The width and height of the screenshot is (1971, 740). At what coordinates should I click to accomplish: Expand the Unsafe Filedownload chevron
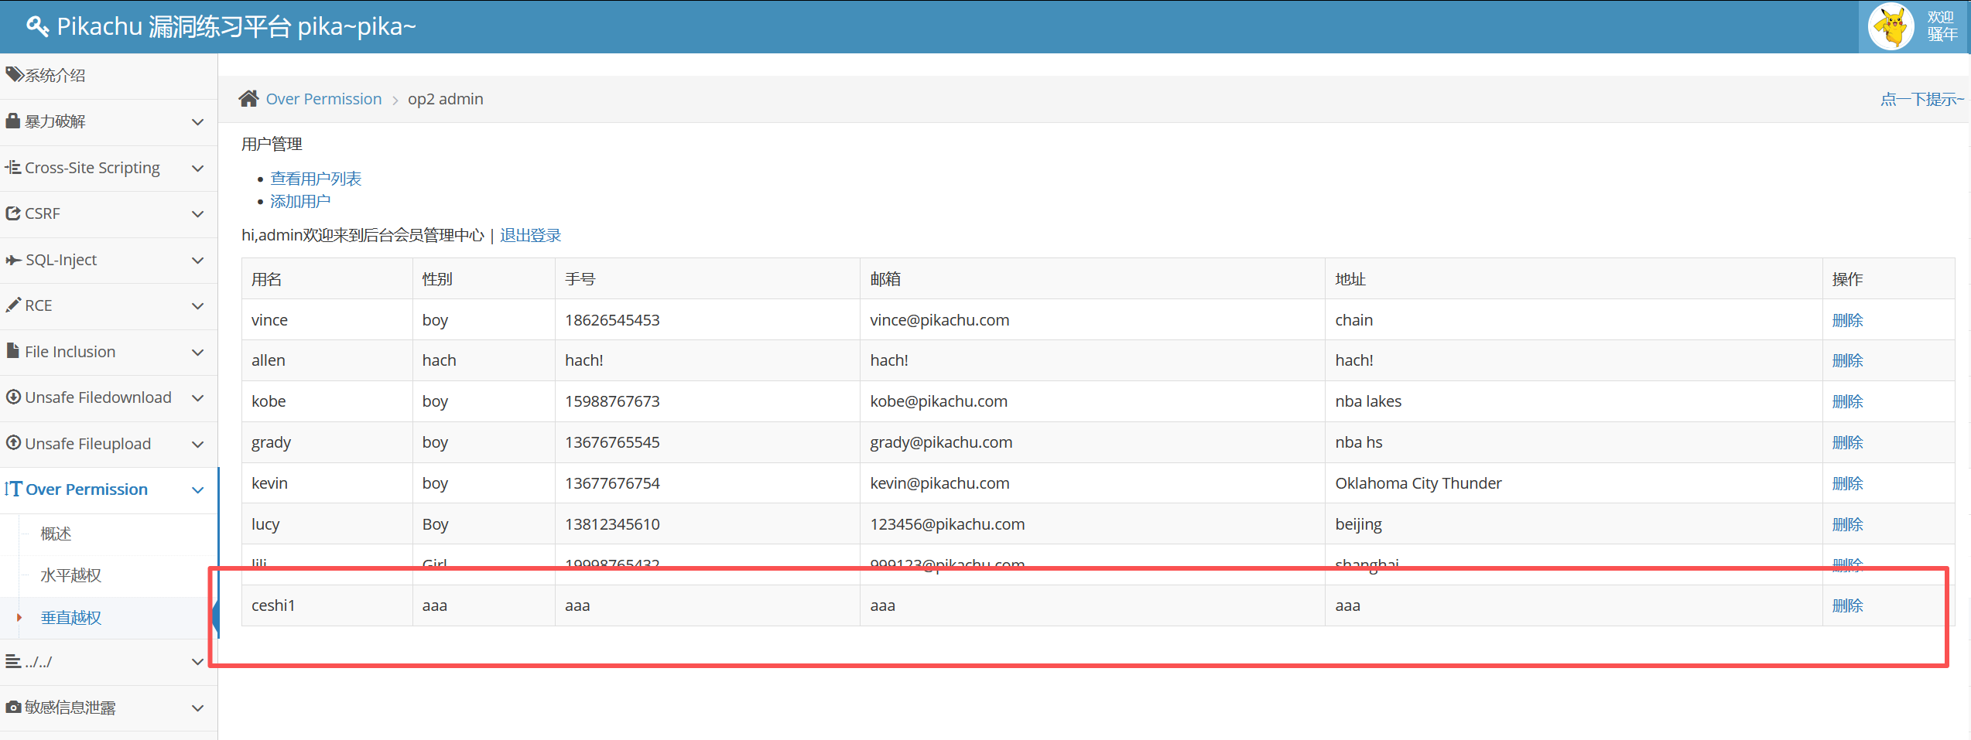pyautogui.click(x=198, y=398)
